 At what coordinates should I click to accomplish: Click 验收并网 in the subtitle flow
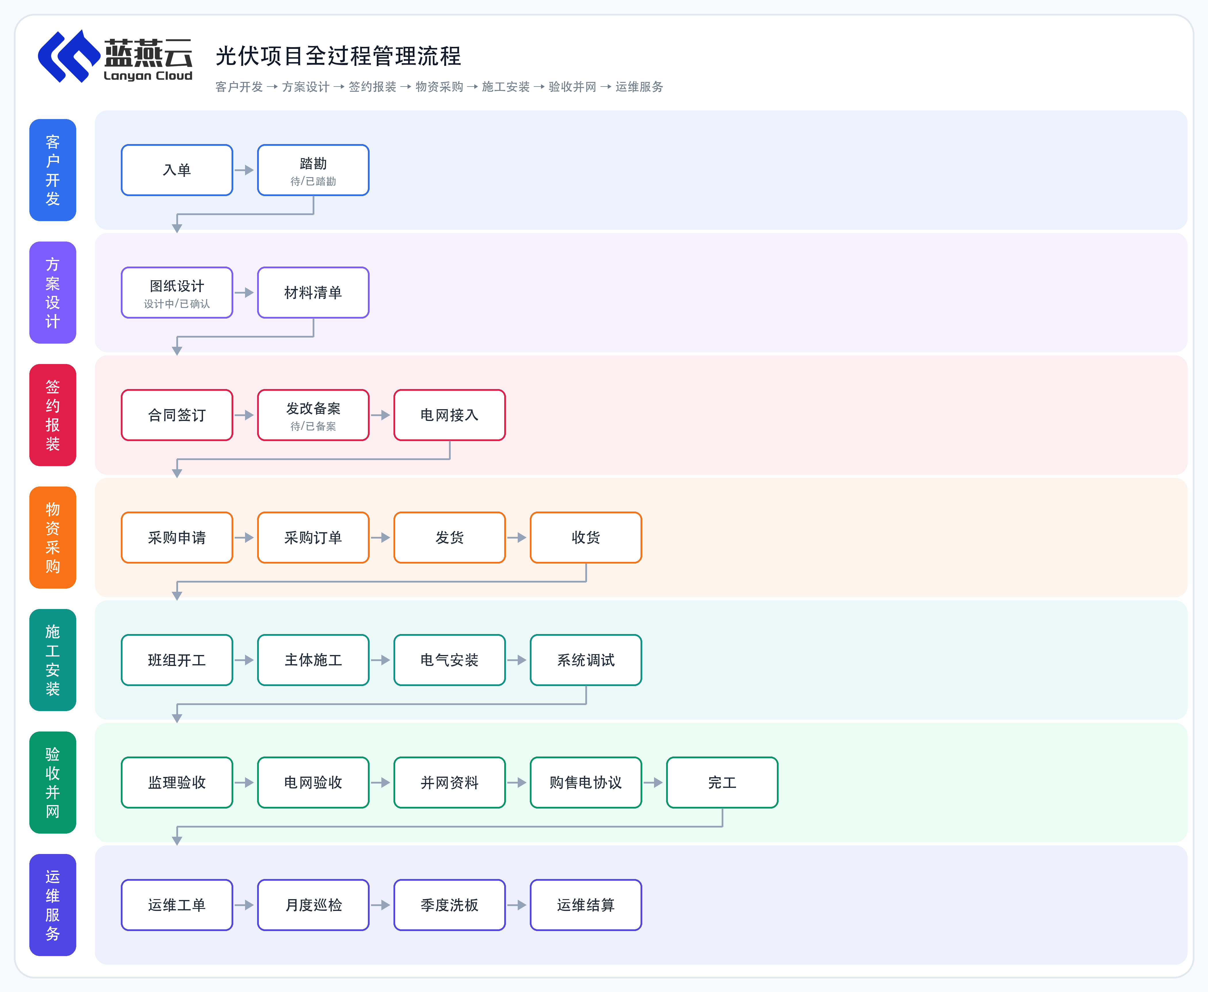tap(573, 87)
